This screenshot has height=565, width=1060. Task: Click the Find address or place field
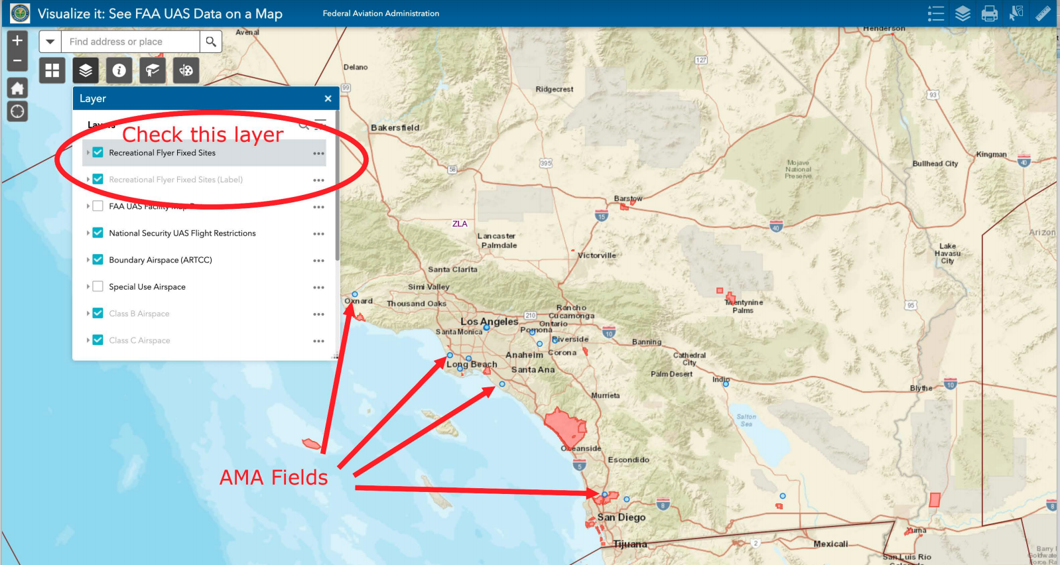pyautogui.click(x=130, y=42)
